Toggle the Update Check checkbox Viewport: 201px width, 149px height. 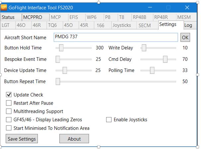[9, 95]
